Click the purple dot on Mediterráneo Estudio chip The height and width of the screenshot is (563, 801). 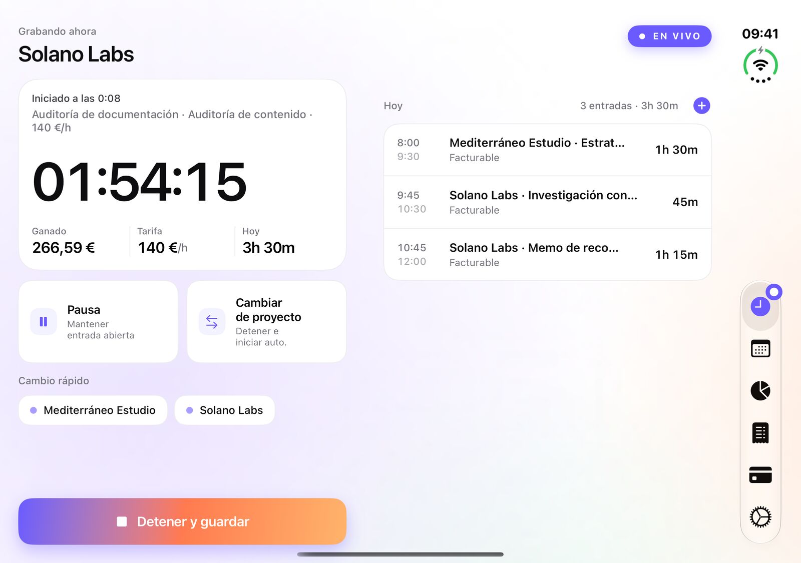point(34,410)
